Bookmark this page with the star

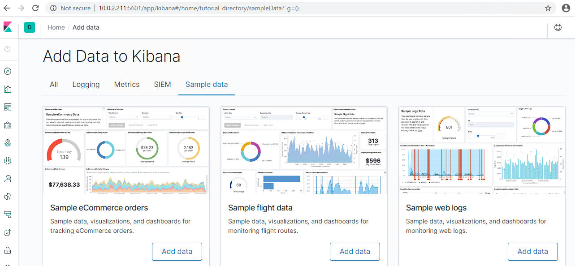click(x=548, y=8)
